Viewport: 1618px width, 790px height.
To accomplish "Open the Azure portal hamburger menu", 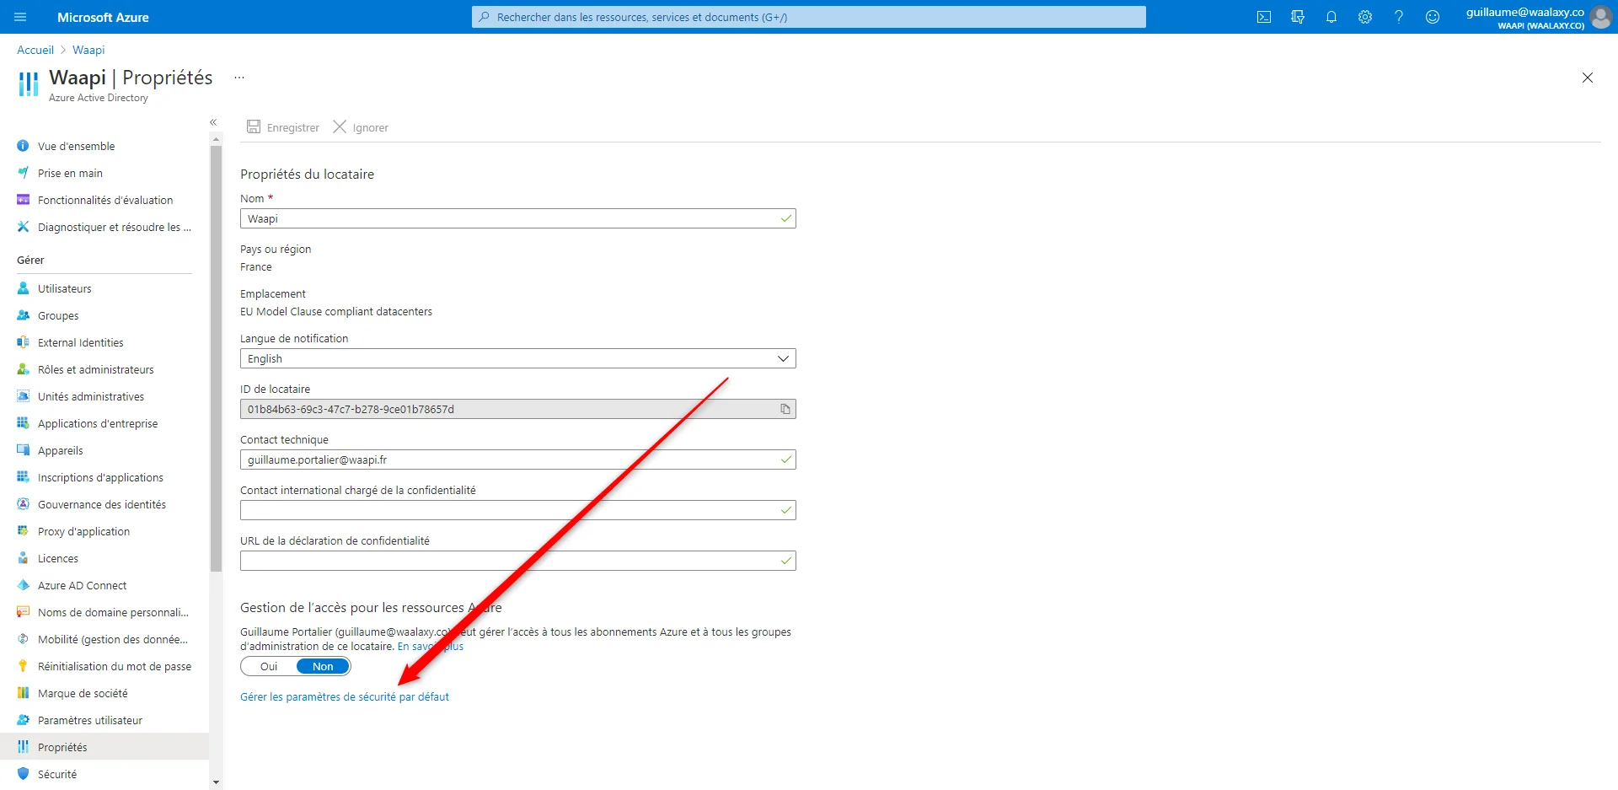I will 21,17.
